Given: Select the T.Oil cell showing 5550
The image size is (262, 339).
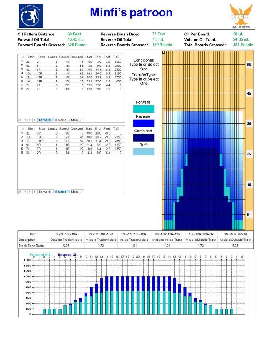Looking at the screenshot, I should (x=117, y=62).
